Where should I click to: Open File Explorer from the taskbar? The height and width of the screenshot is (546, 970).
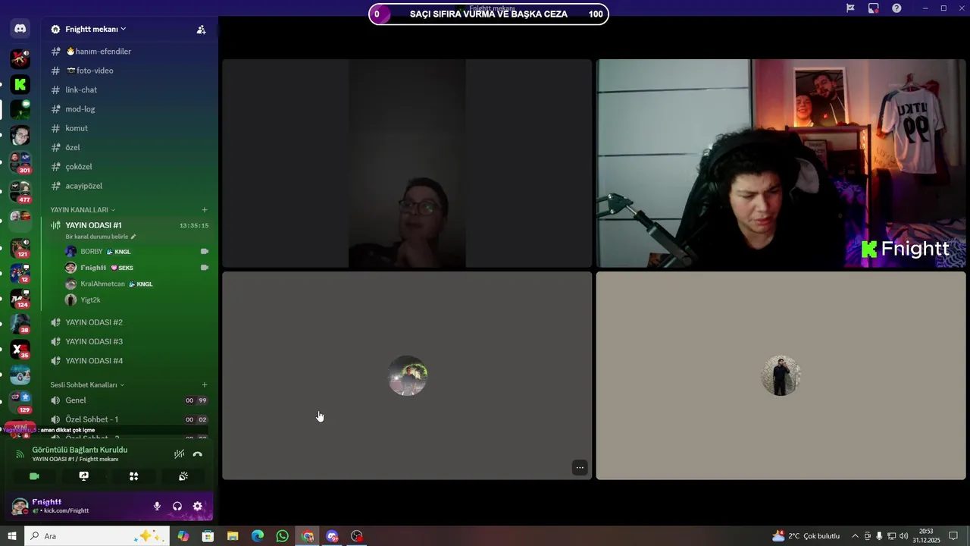(x=233, y=536)
